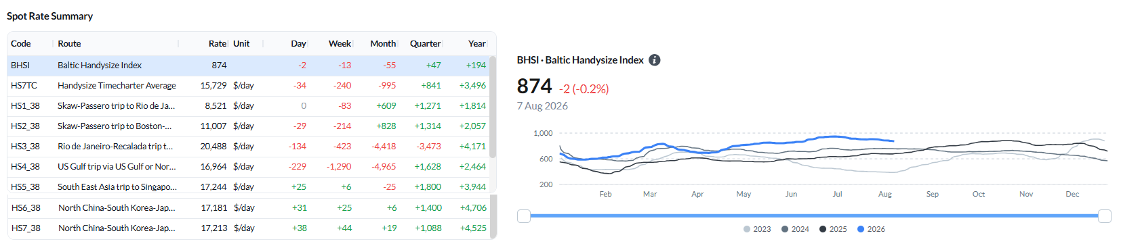Screen dimensions: 1121x252
Task: Click the 7 Aug 2026 date label
Action: click(x=542, y=106)
